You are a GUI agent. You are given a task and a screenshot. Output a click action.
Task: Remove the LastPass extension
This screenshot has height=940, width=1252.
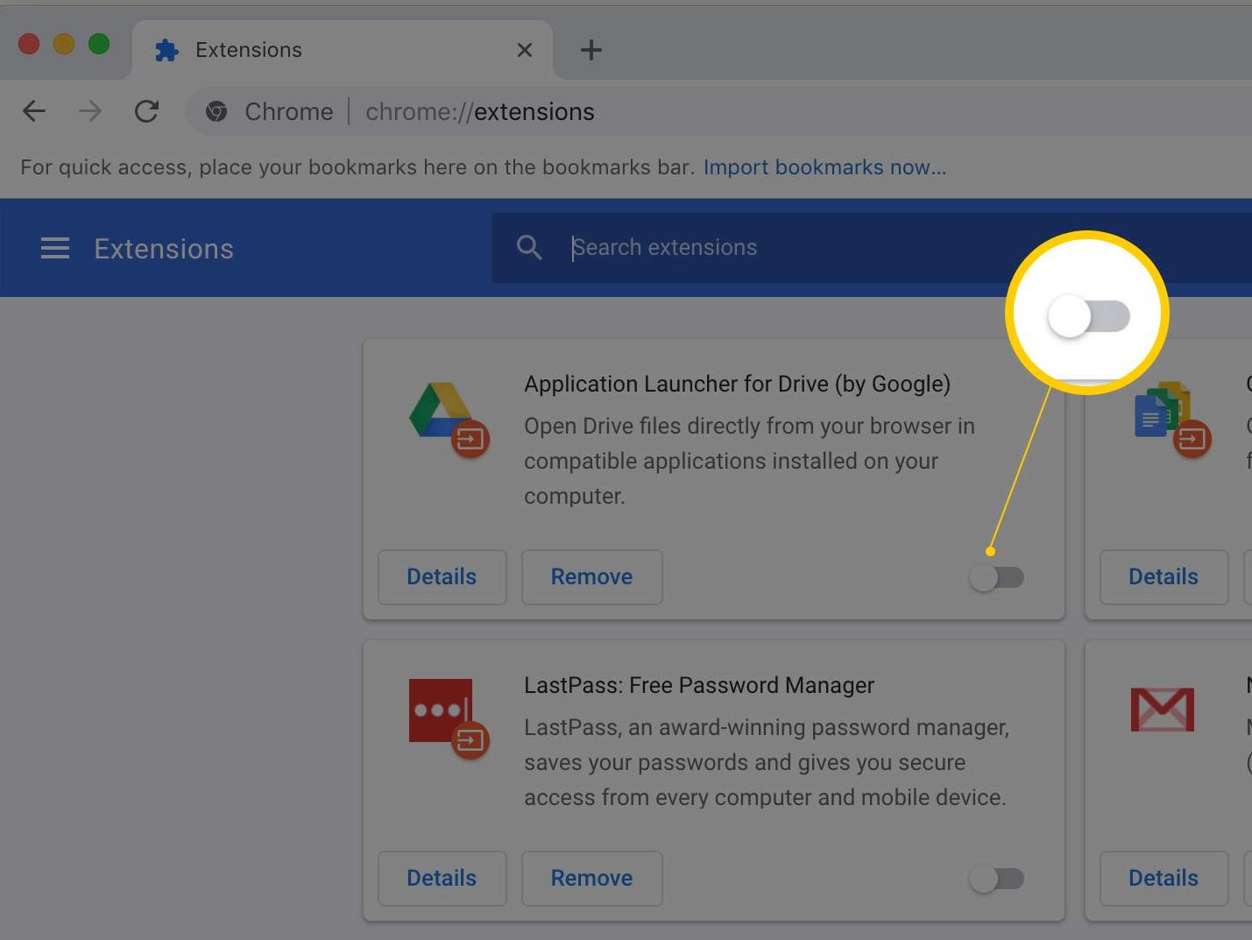591,879
